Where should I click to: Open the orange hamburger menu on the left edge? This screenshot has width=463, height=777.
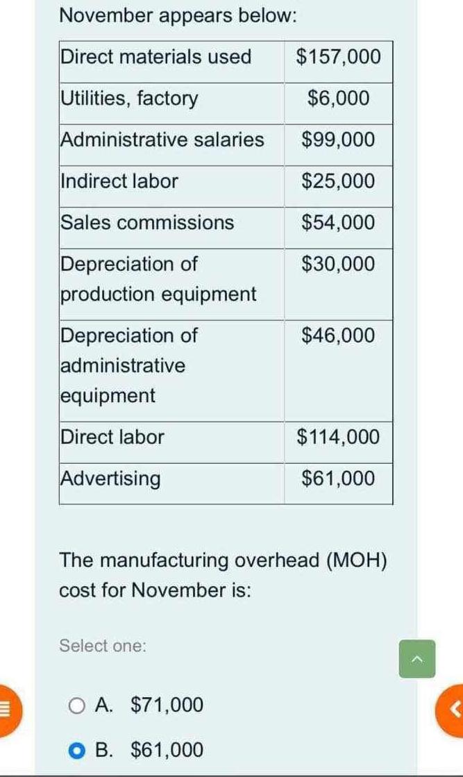(6, 710)
